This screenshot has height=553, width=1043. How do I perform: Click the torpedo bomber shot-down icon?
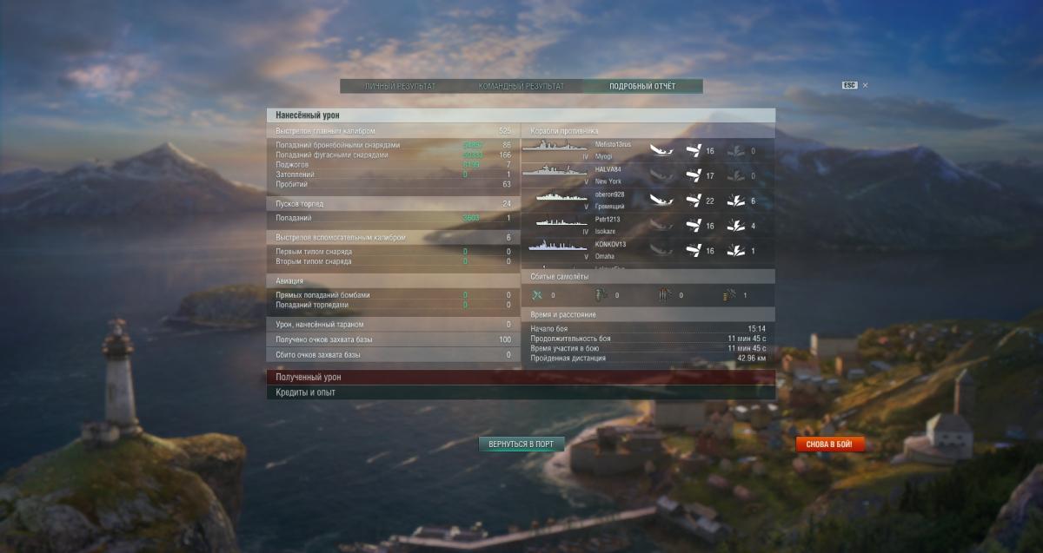tap(600, 295)
